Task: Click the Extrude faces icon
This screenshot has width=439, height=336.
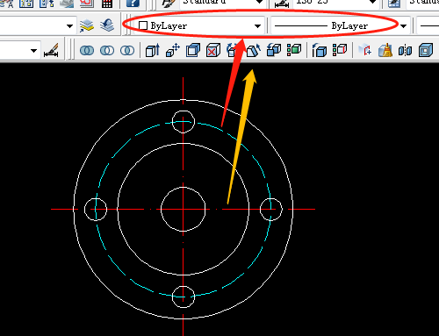Action: tap(153, 50)
